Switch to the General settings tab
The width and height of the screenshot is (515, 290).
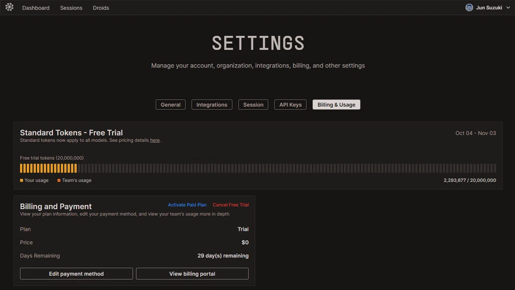[170, 105]
